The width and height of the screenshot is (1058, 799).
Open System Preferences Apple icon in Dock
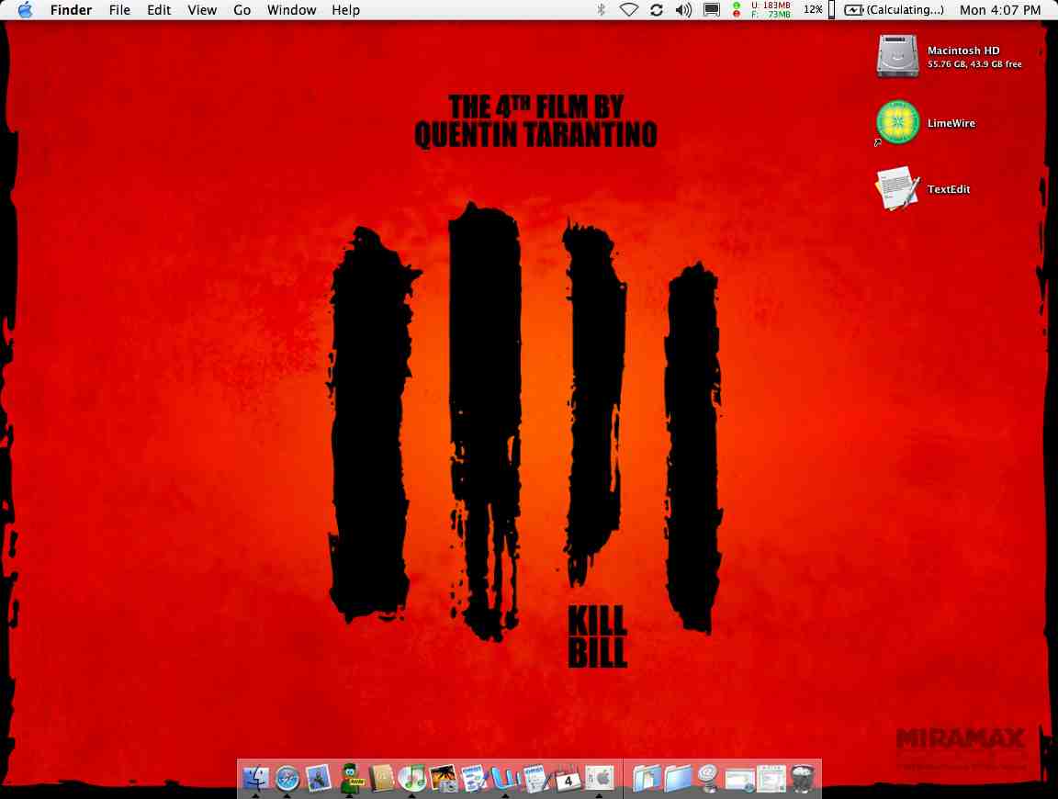(599, 778)
